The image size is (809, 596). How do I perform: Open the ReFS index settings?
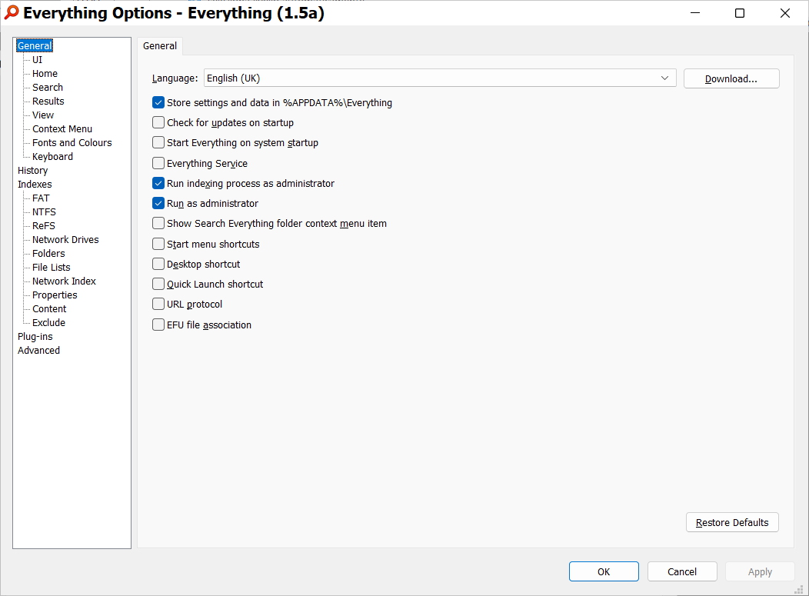click(43, 225)
